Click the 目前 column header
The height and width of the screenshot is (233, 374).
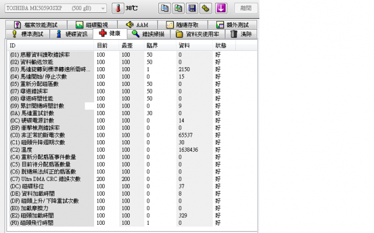click(x=106, y=46)
